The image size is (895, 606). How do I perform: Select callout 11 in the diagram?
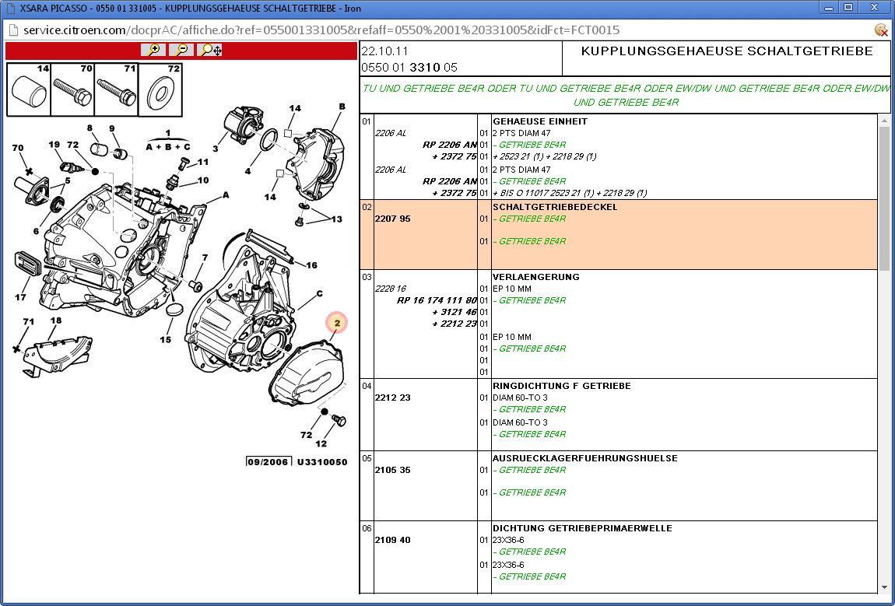[x=203, y=162]
